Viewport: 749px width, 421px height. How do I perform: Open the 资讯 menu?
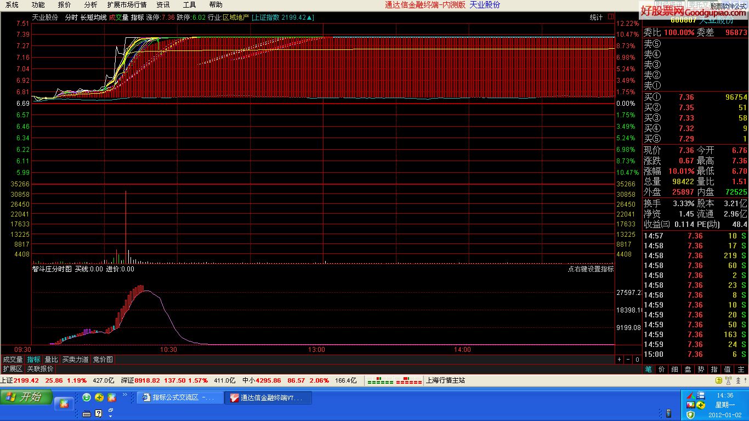(163, 5)
